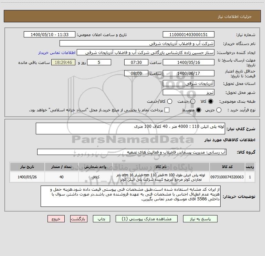Click the quantity cell showing 40
This screenshot has width=265, height=256.
click(x=62, y=177)
